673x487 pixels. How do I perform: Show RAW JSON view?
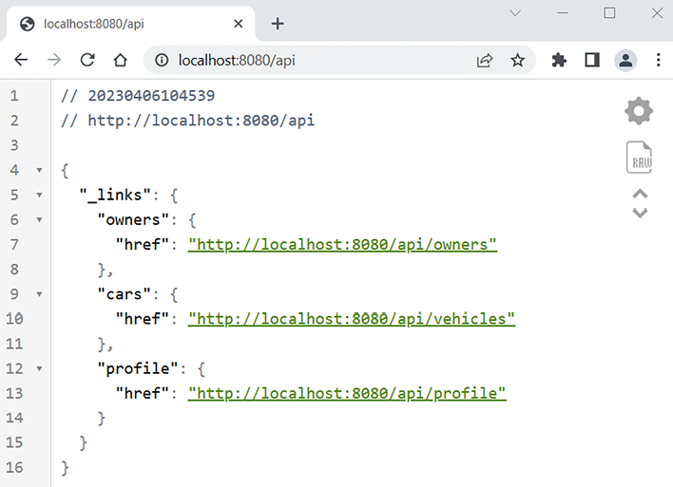[x=639, y=157]
